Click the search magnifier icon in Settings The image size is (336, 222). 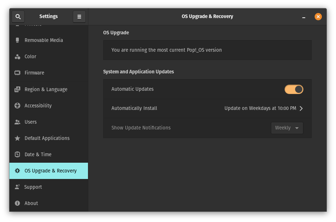[x=18, y=17]
